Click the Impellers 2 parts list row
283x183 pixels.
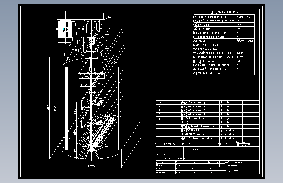[x=208, y=110]
